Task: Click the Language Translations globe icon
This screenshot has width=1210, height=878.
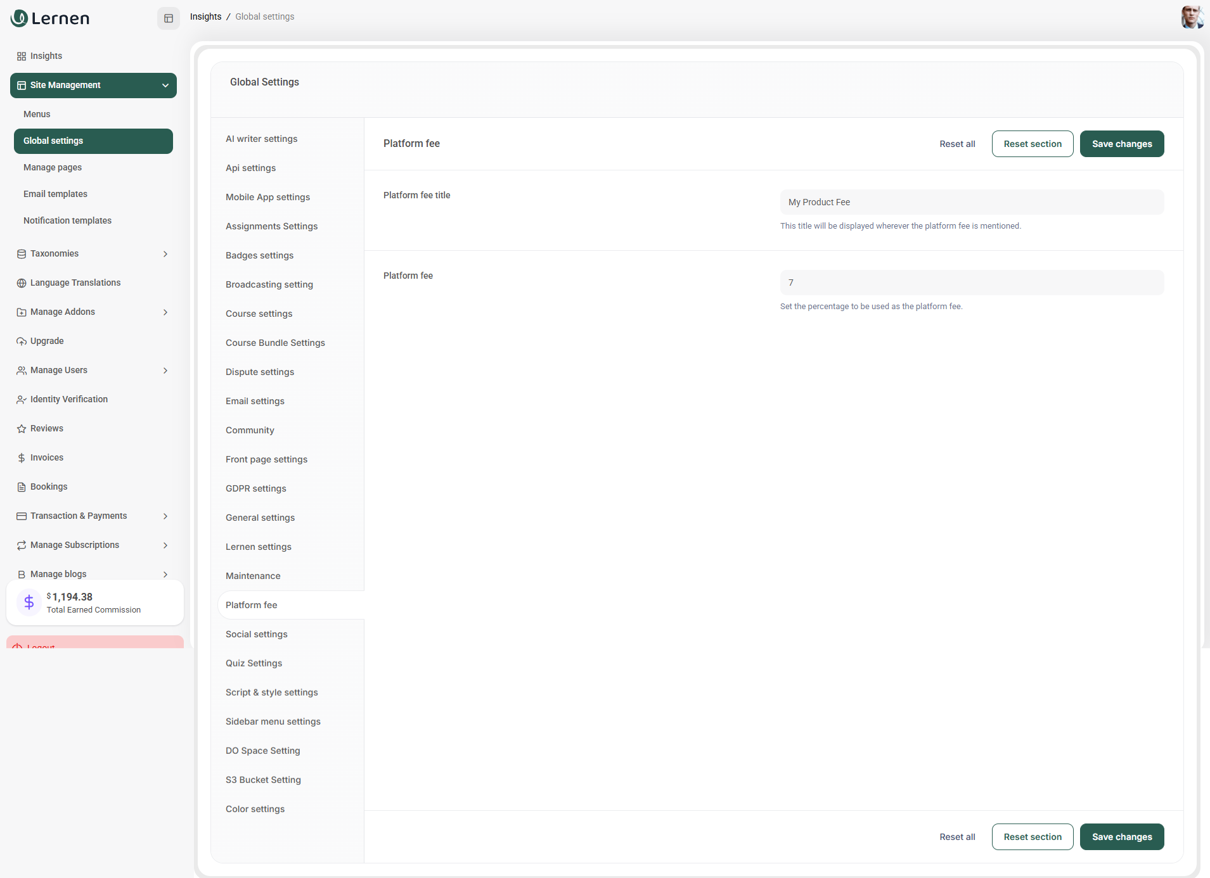Action: coord(22,283)
